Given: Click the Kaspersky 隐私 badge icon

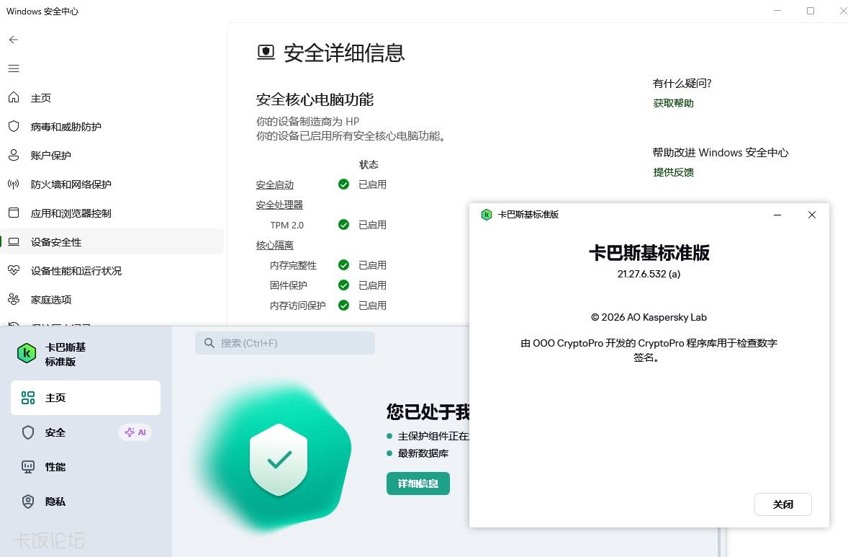Looking at the screenshot, I should tap(28, 502).
